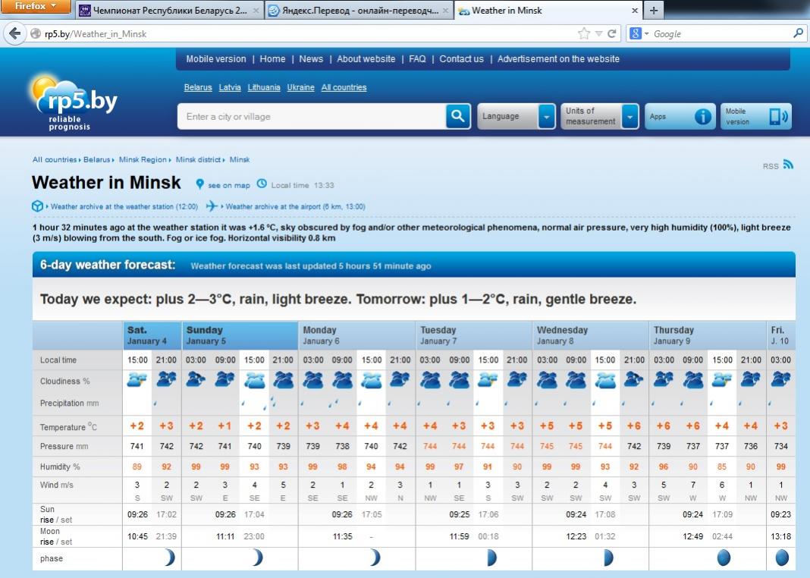Select the Sunday January 5 column header
The height and width of the screenshot is (578, 810).
click(240, 335)
